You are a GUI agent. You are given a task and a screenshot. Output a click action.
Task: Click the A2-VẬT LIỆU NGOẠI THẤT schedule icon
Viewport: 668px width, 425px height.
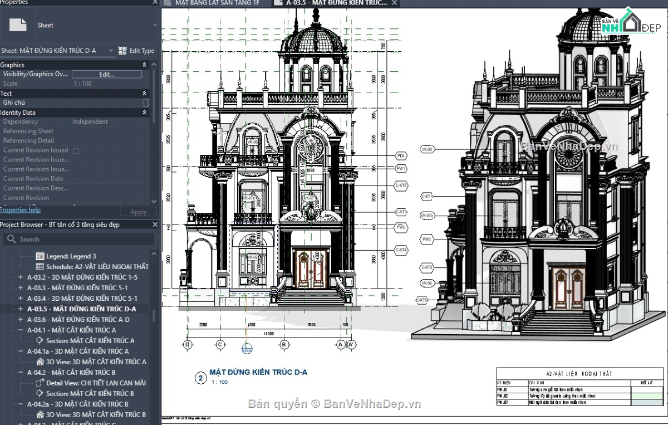pos(40,267)
